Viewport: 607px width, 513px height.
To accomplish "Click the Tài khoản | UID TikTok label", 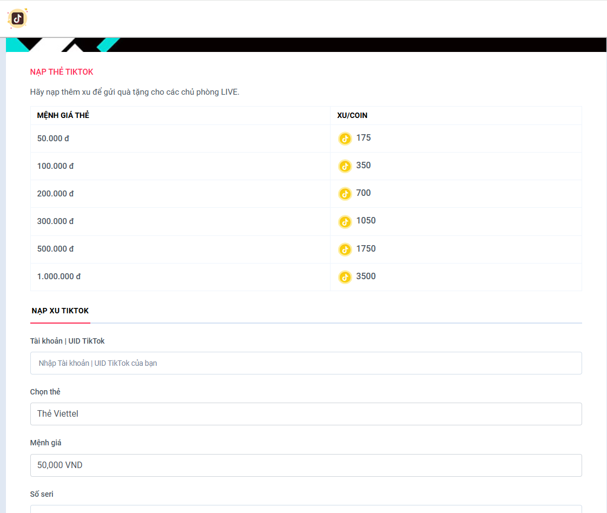I will [x=68, y=341].
